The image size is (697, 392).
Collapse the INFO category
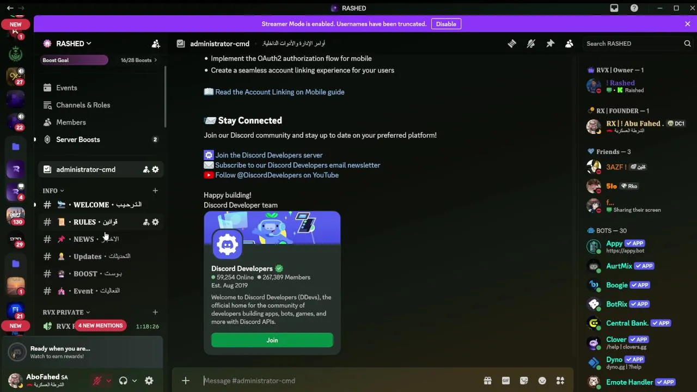pos(53,191)
